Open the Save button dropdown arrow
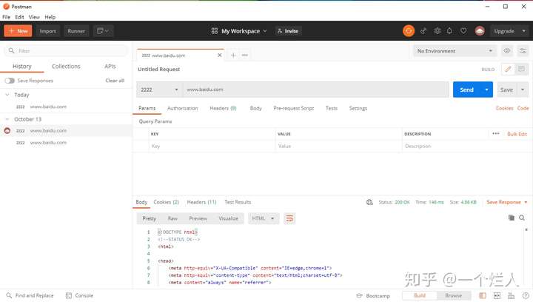The image size is (533, 302). 523,90
